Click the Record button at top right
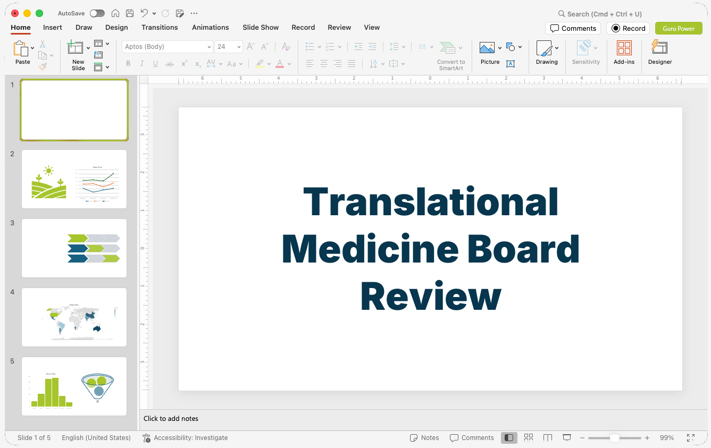The height and width of the screenshot is (448, 711). 628,28
